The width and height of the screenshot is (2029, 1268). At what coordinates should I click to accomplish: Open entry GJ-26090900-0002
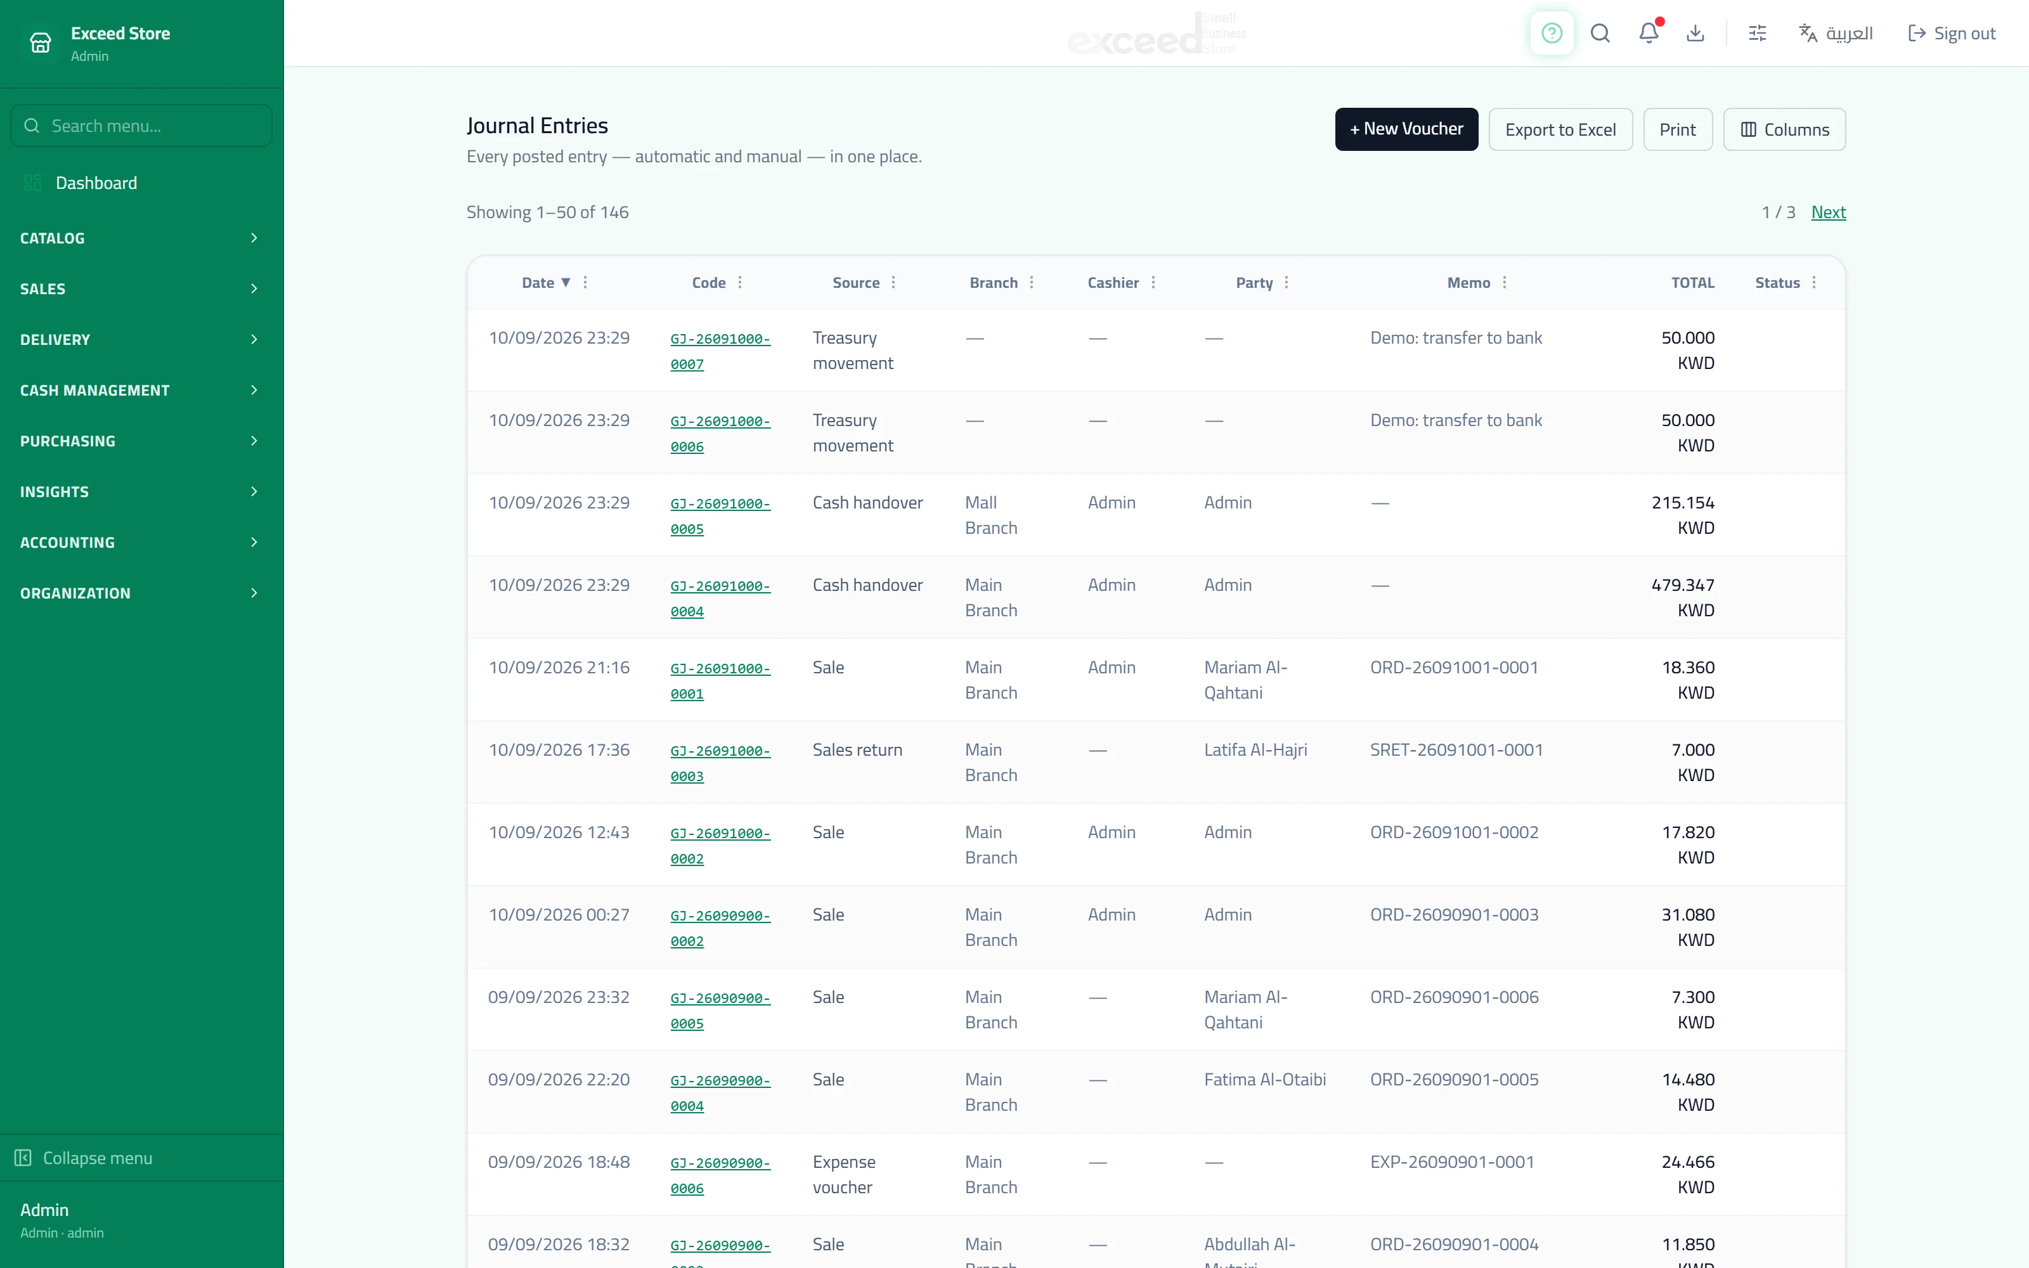[720, 928]
